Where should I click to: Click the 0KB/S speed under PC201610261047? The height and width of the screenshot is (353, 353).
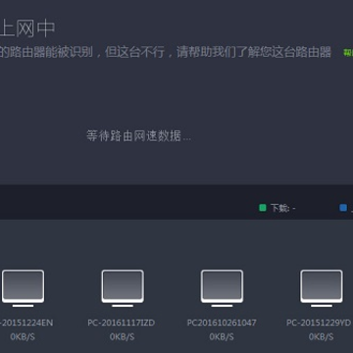[x=222, y=336]
